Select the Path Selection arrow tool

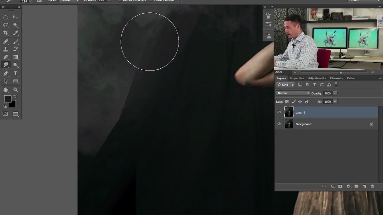[x=6, y=81]
